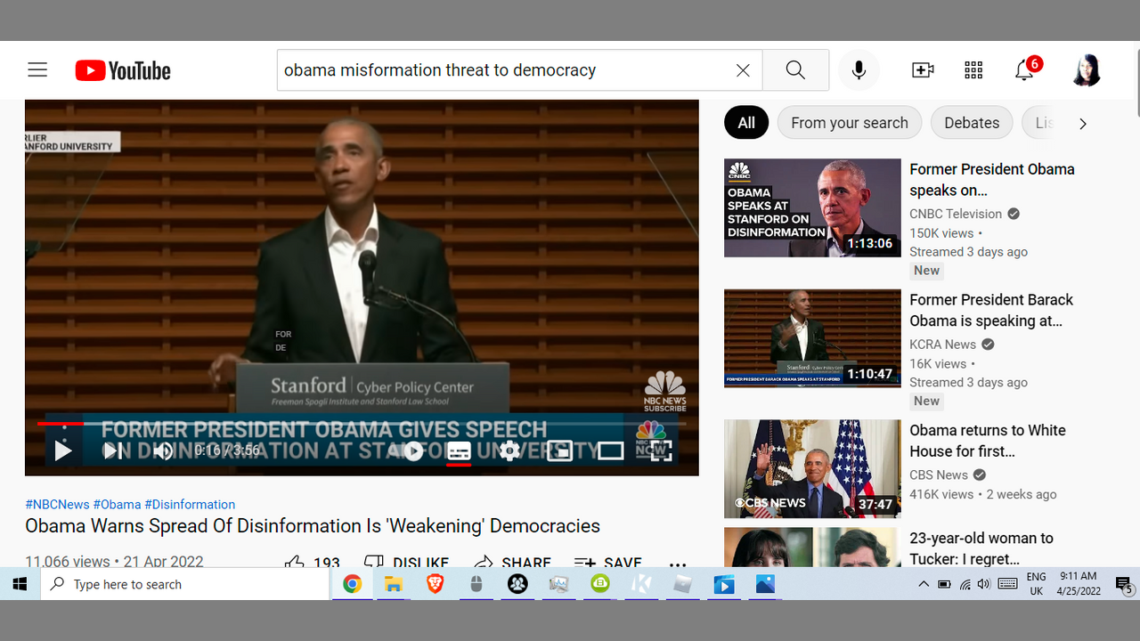Play the paused video
Image resolution: width=1140 pixels, height=641 pixels.
pyautogui.click(x=62, y=451)
